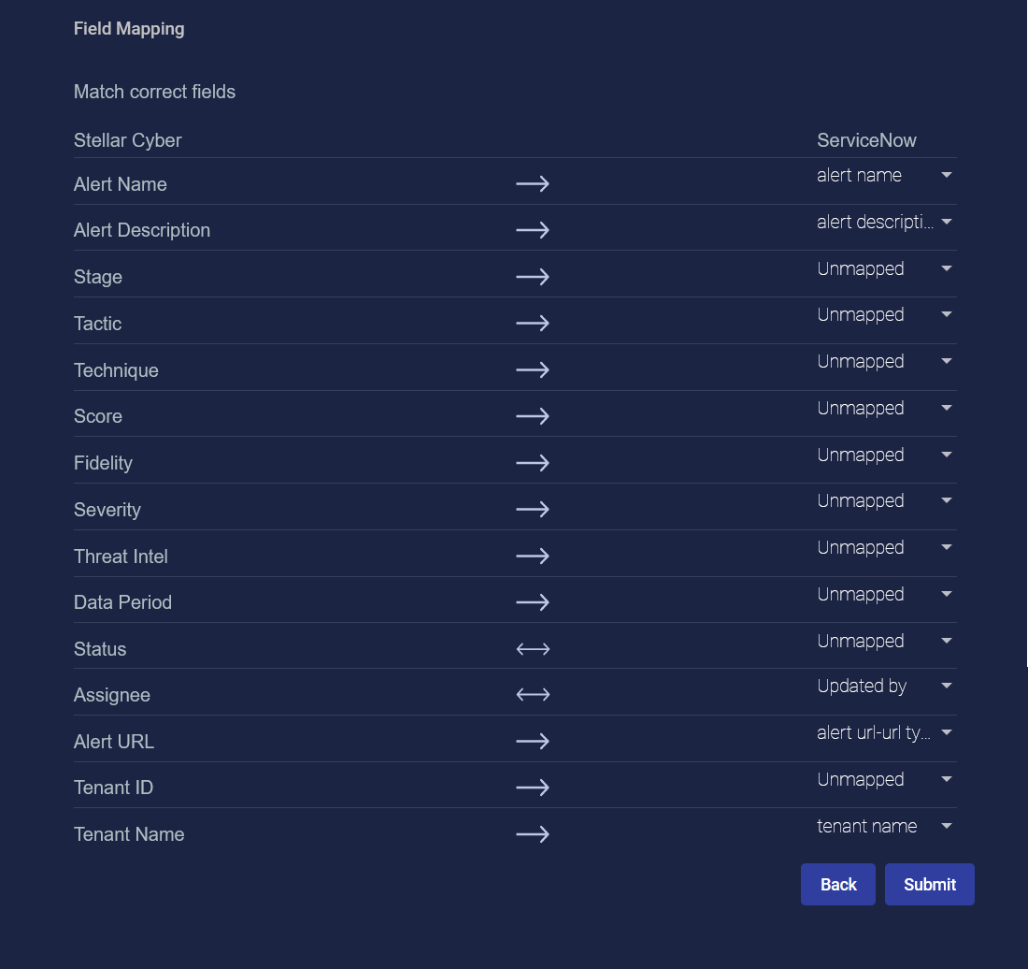The image size is (1028, 969).
Task: Click the arrow icon beside Tenant Name
Action: click(533, 834)
